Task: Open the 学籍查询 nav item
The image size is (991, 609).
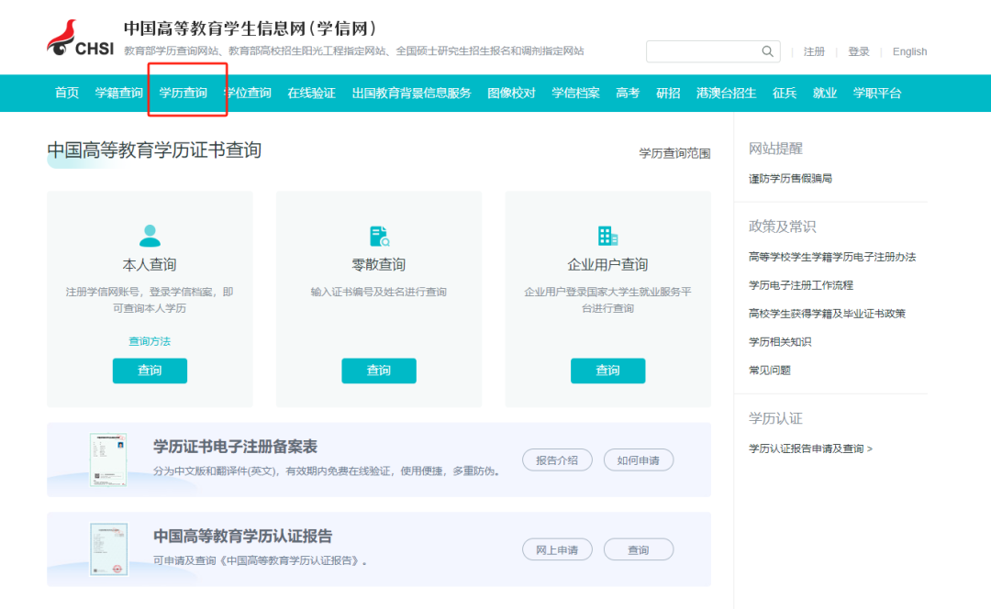Action: pyautogui.click(x=118, y=93)
